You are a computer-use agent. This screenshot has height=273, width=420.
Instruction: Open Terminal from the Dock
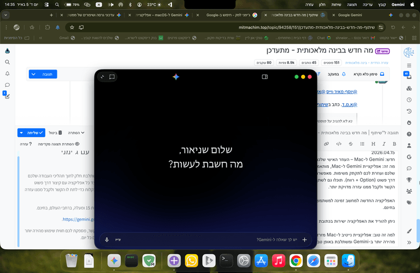pos(226,260)
